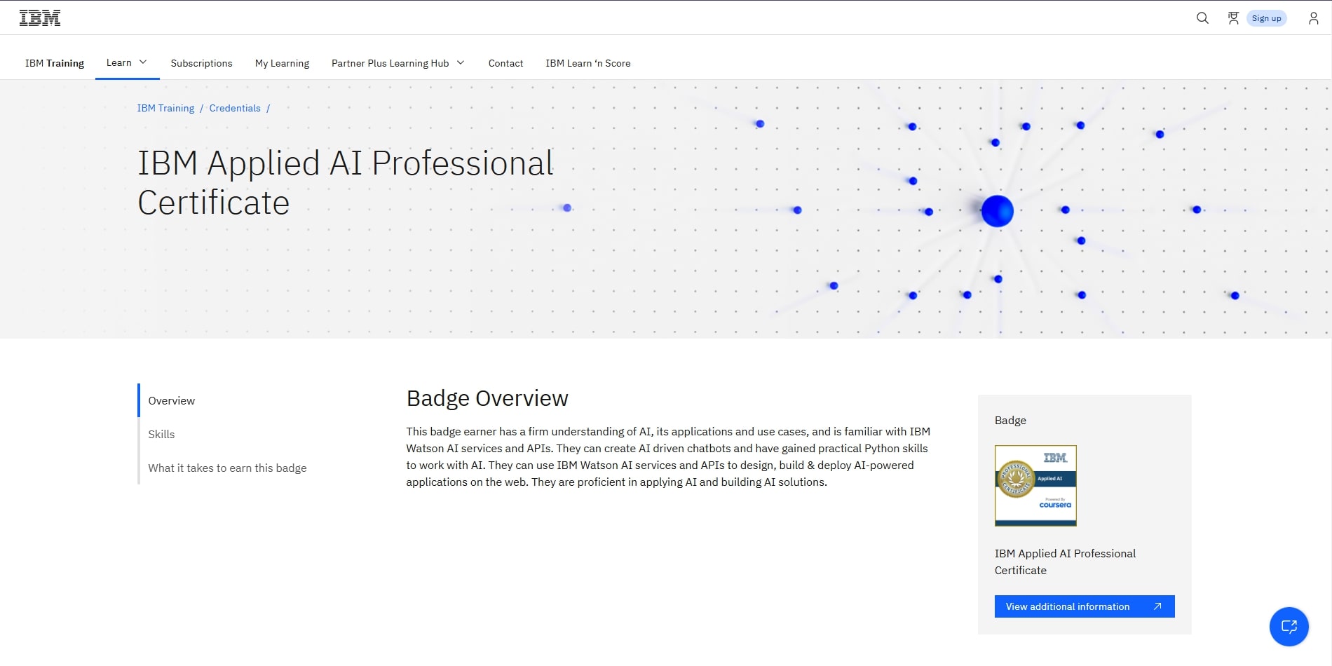Click the IBM Applied AI Professional Certificate page title
This screenshot has width=1332, height=666.
point(346,182)
